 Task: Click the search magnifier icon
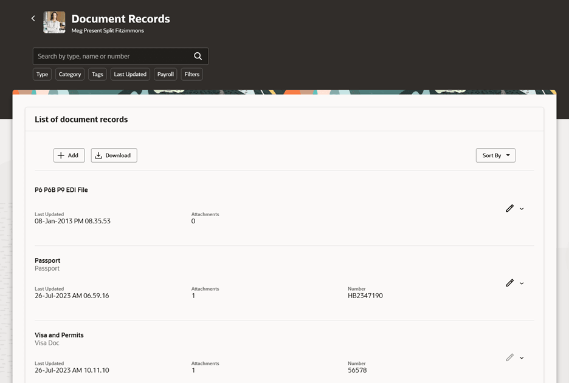198,56
